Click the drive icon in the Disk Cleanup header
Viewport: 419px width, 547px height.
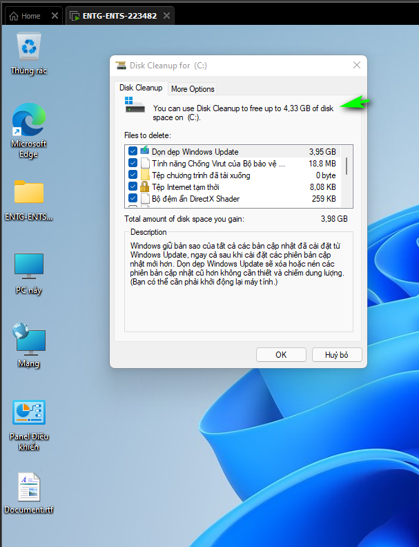[x=135, y=105]
